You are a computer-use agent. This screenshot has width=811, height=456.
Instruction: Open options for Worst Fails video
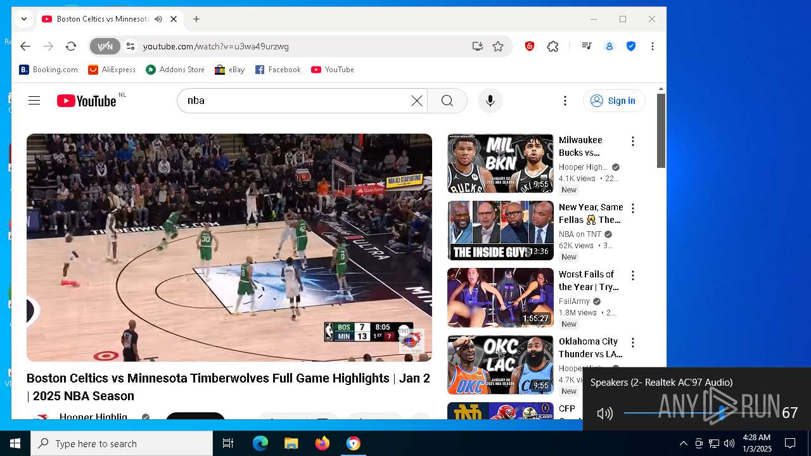632,275
